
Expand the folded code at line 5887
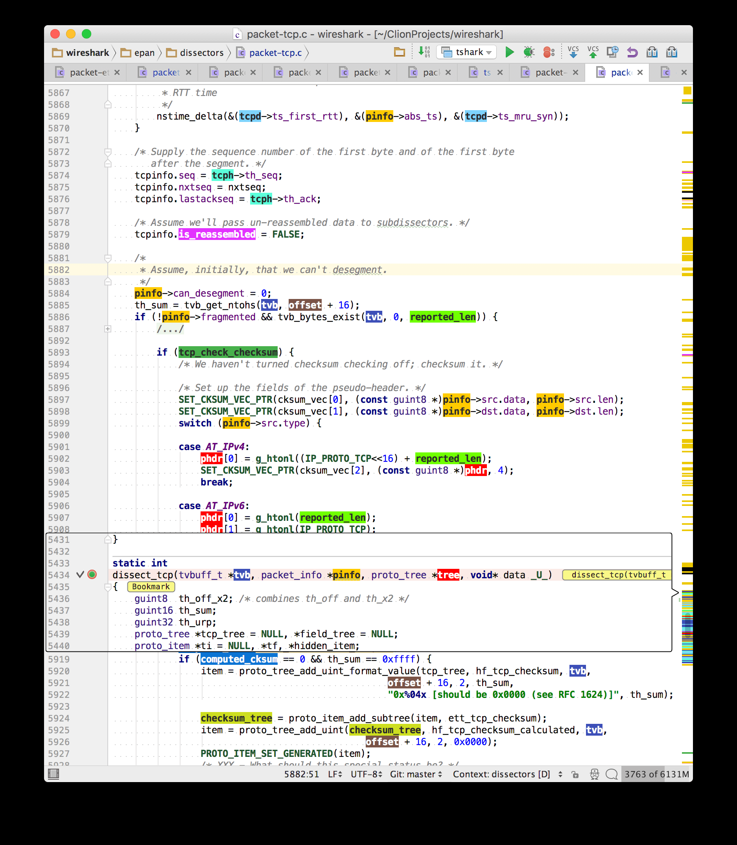tap(108, 329)
